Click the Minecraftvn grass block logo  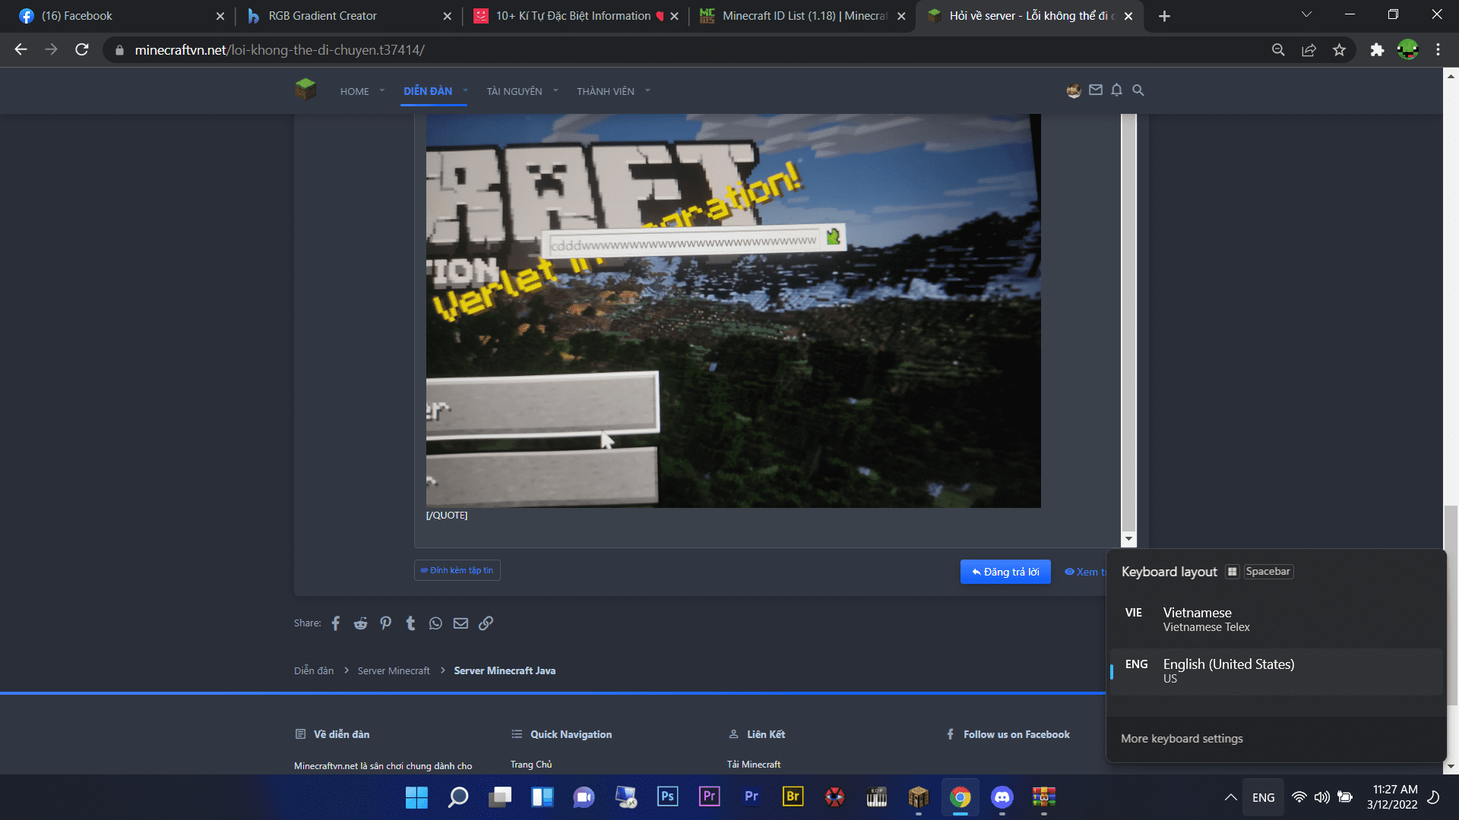coord(305,90)
